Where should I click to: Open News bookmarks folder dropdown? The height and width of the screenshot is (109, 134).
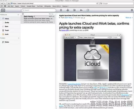tap(57, 6)
